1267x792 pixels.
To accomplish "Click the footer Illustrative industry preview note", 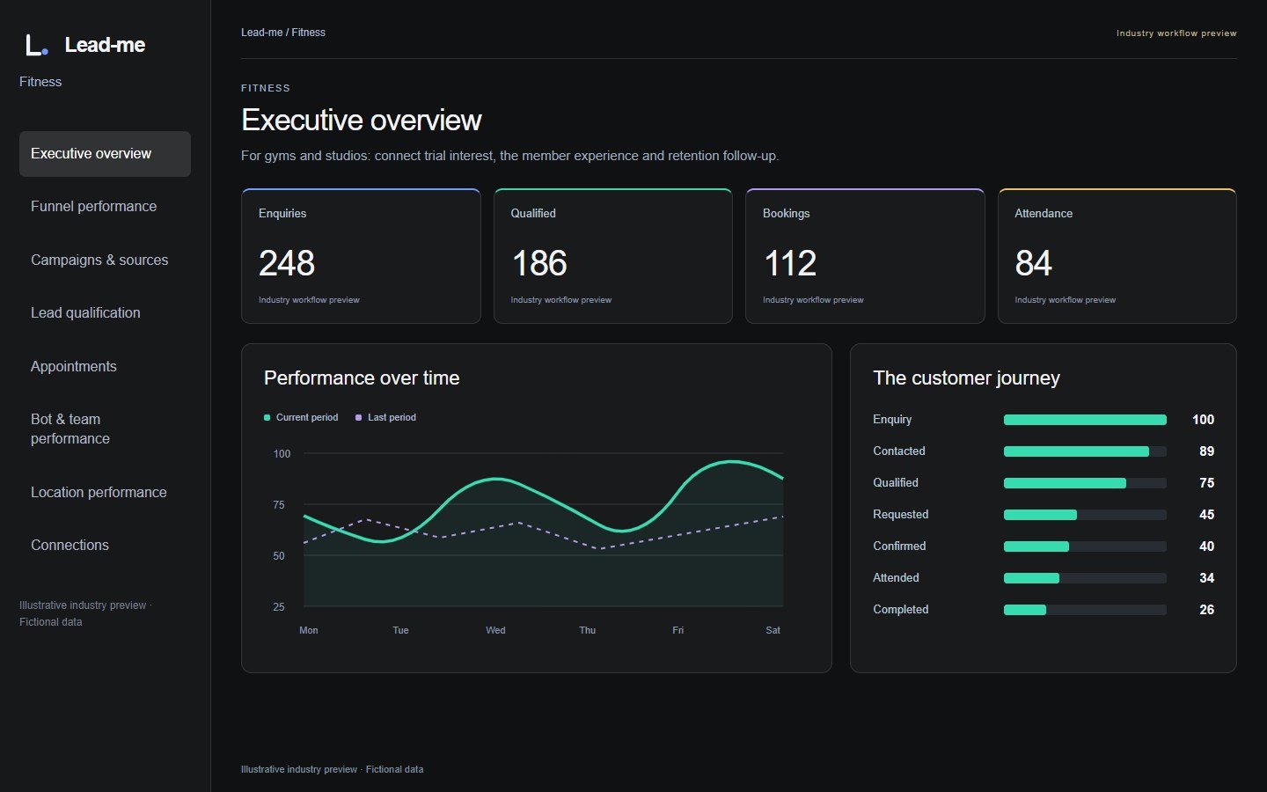I will pos(332,770).
